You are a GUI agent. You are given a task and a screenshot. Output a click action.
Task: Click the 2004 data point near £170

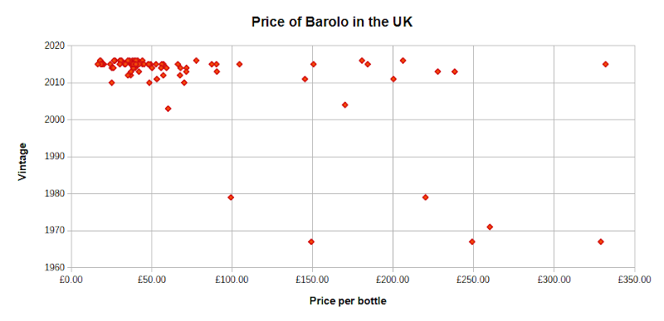tap(344, 105)
